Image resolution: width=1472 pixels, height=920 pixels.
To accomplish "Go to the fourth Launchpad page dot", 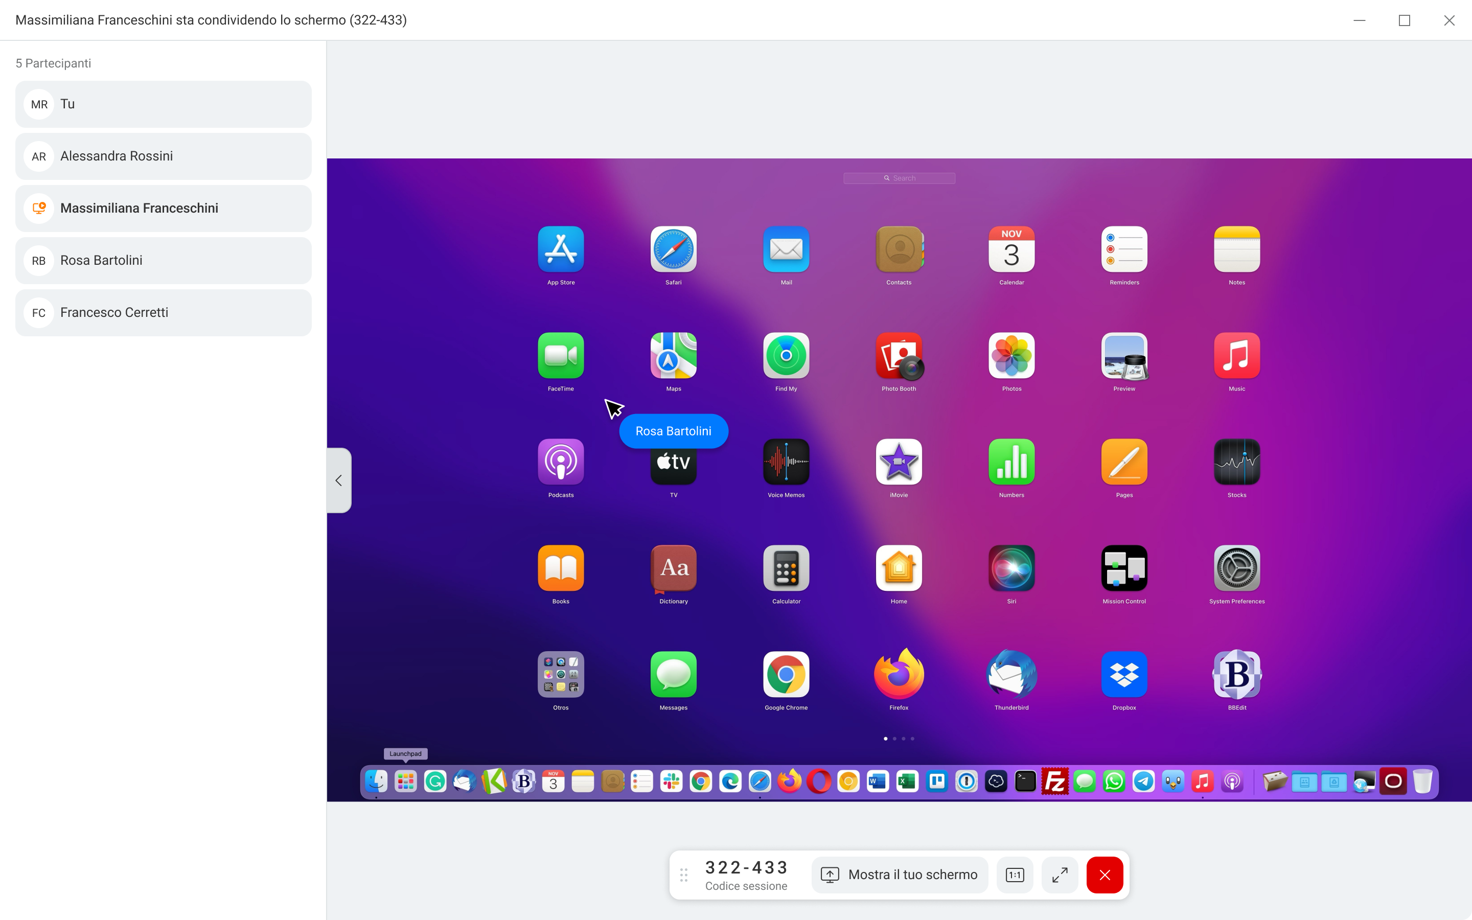I will coord(912,739).
